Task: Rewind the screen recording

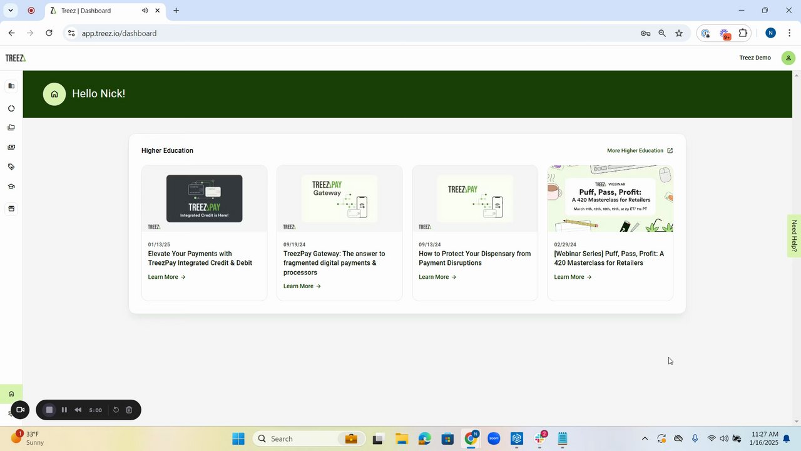Action: (x=78, y=410)
